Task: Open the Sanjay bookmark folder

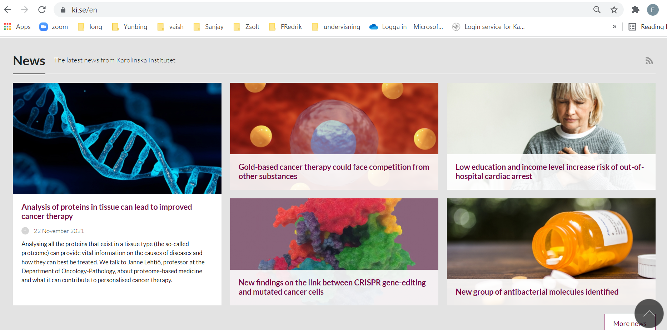Action: coord(209,27)
